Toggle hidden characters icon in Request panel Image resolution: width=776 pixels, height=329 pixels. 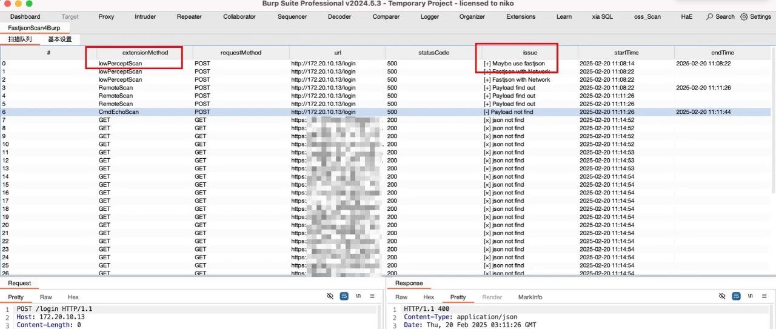pyautogui.click(x=330, y=296)
